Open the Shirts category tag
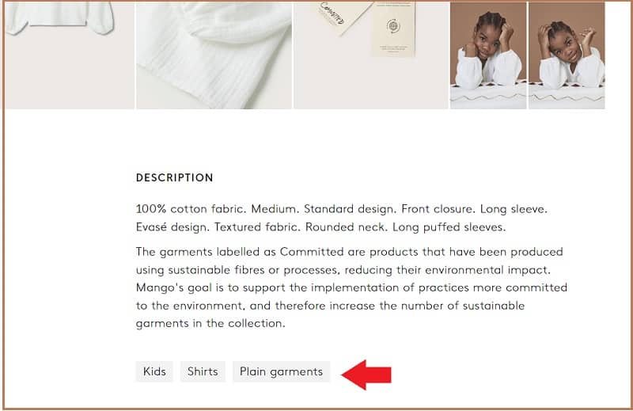 tap(203, 371)
